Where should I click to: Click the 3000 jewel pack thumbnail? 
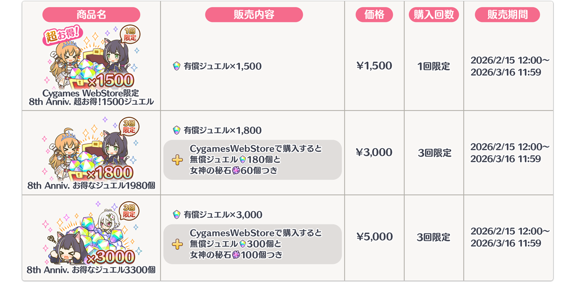tap(91, 234)
